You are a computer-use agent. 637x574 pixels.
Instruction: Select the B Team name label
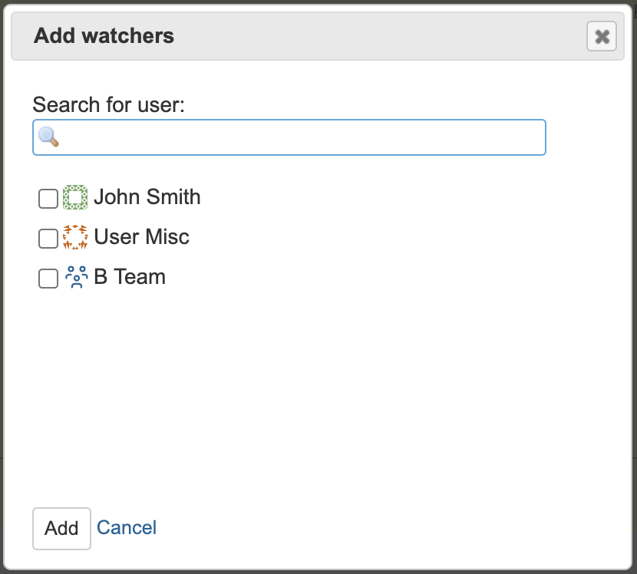[x=130, y=277]
